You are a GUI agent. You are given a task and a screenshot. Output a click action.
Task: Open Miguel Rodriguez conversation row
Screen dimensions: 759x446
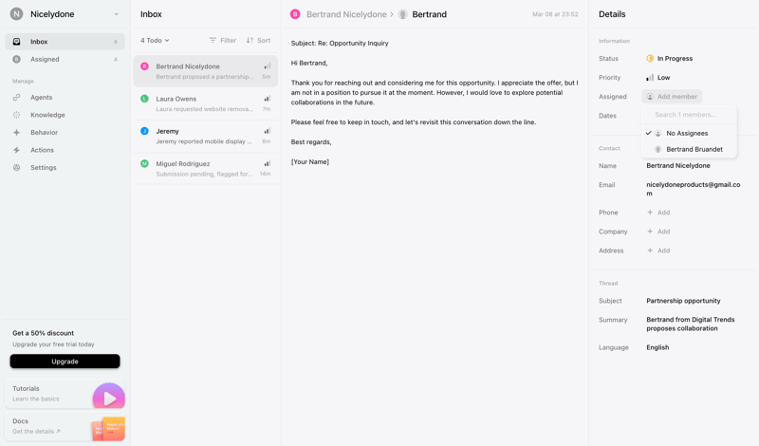205,169
